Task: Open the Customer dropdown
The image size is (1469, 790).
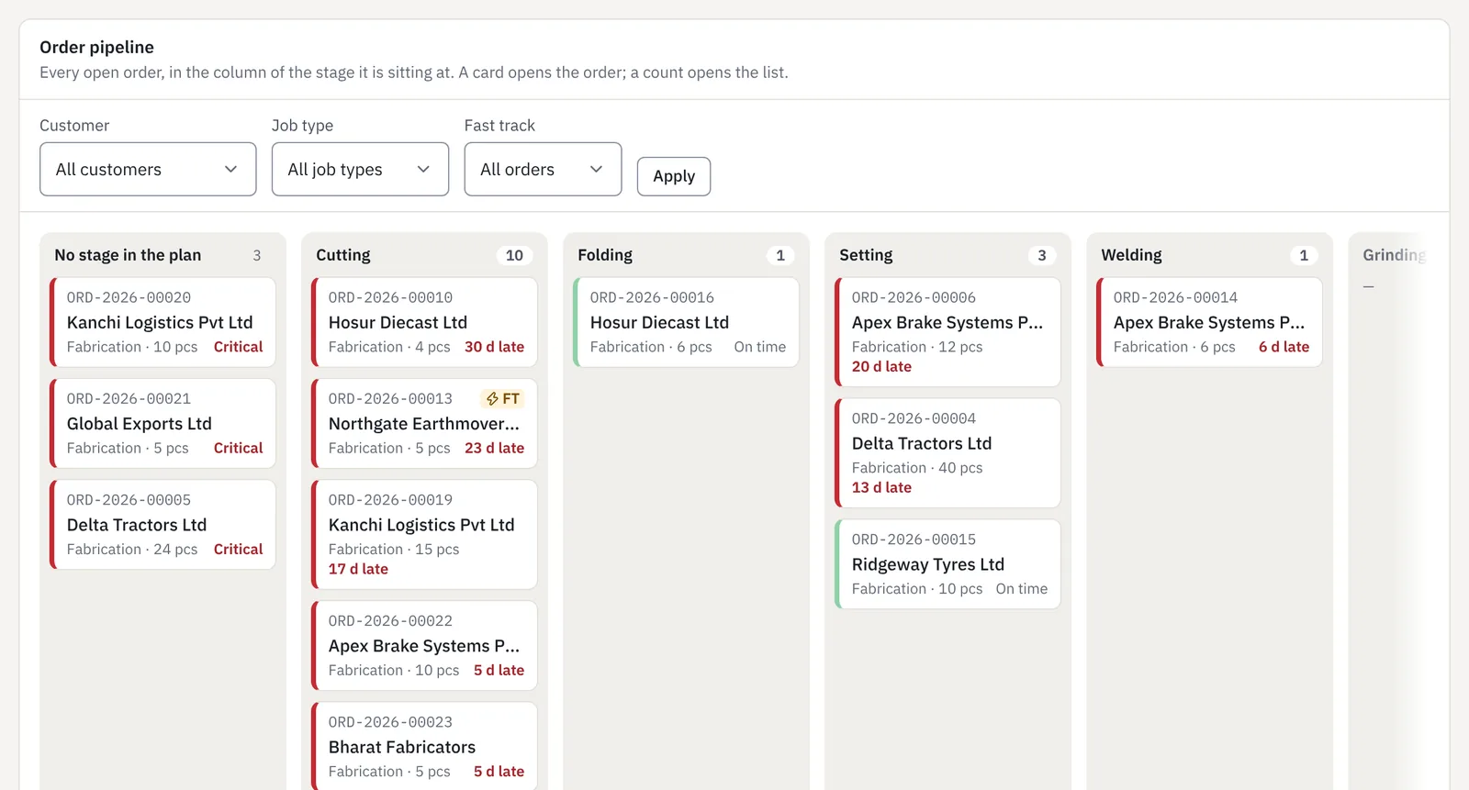Action: (148, 169)
